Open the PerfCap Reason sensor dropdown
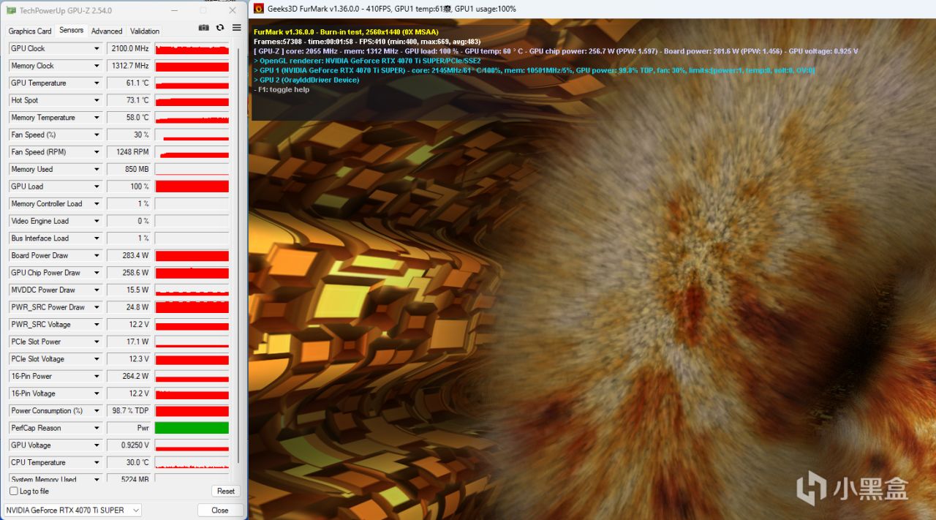The width and height of the screenshot is (936, 520). (x=97, y=429)
